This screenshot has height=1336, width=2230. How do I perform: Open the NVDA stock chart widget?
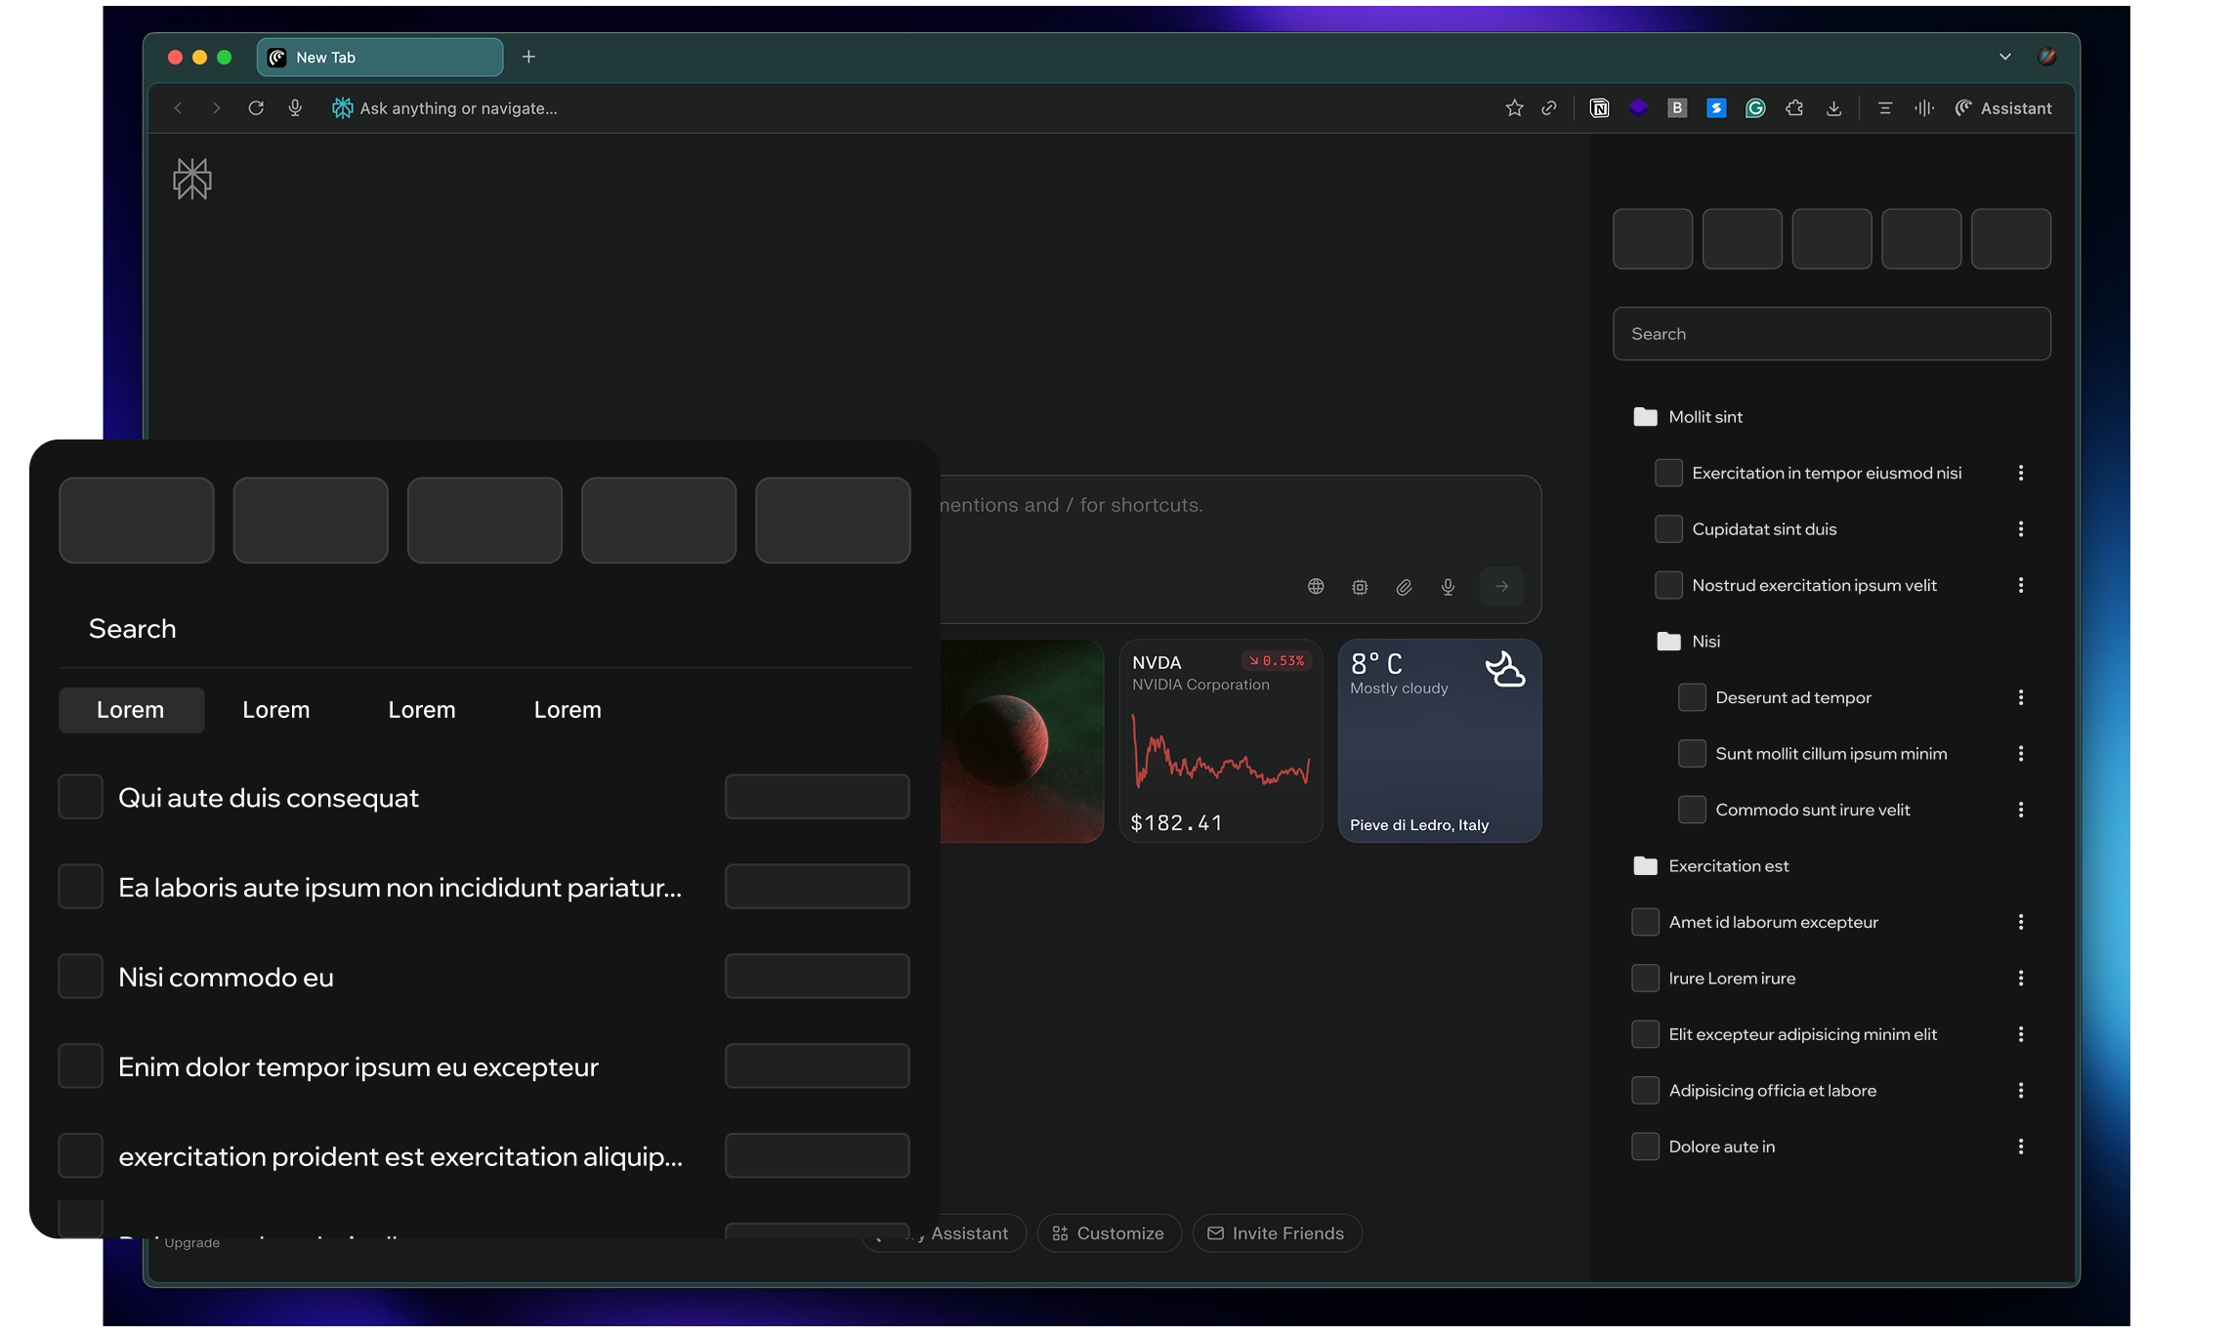(1220, 742)
